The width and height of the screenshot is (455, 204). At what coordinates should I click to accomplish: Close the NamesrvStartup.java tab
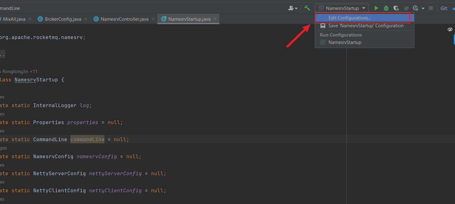(x=215, y=19)
